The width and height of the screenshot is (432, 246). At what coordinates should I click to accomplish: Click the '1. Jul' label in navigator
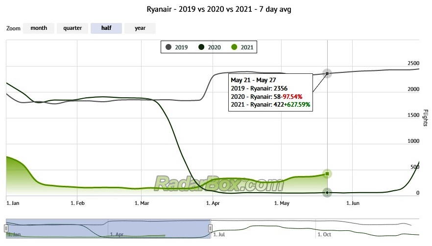pos(219,234)
